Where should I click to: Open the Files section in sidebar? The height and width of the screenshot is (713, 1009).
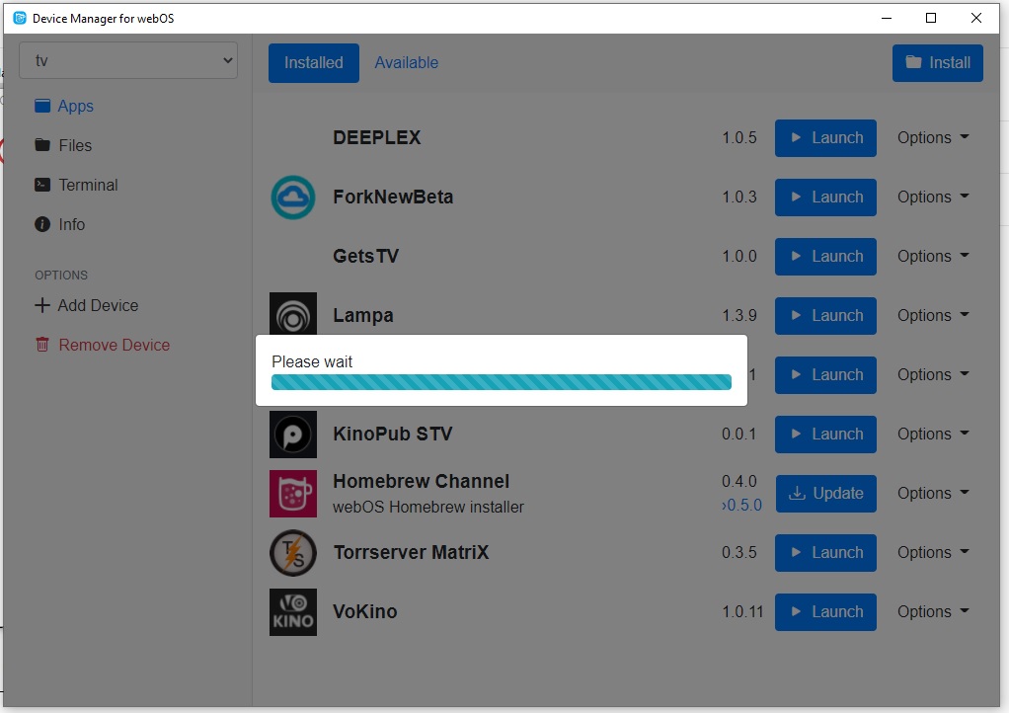[x=74, y=145]
